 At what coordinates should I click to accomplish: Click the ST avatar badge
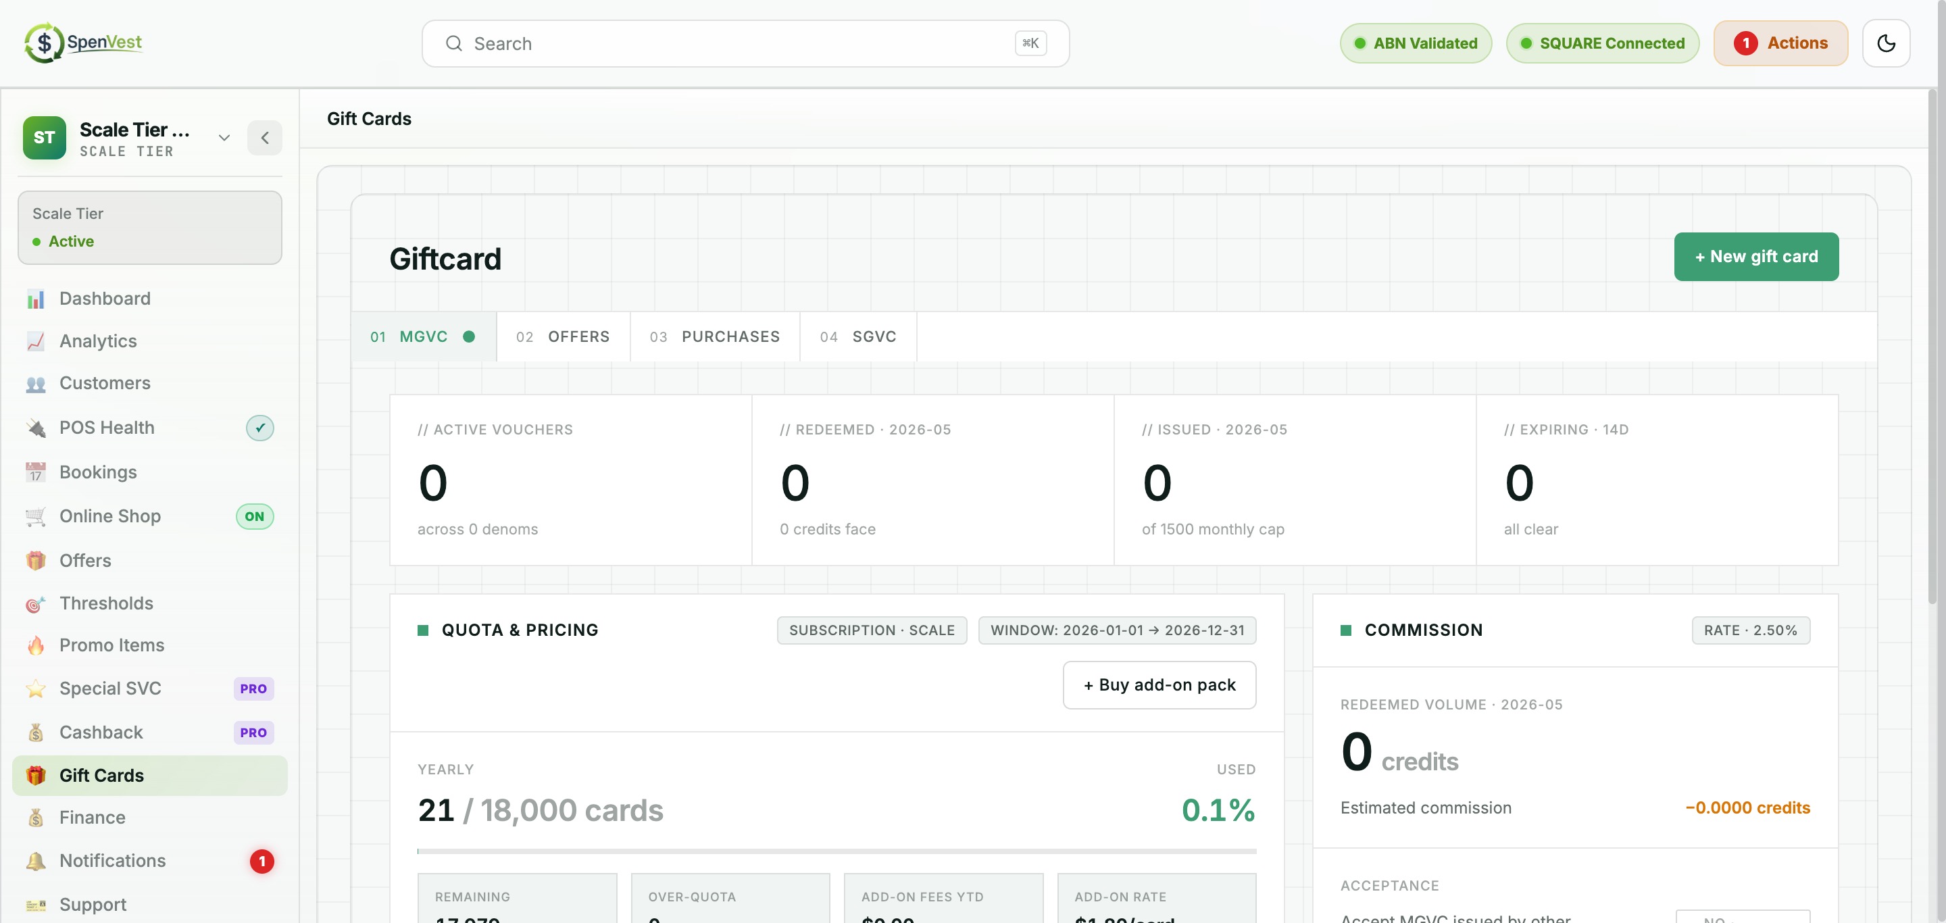point(44,137)
